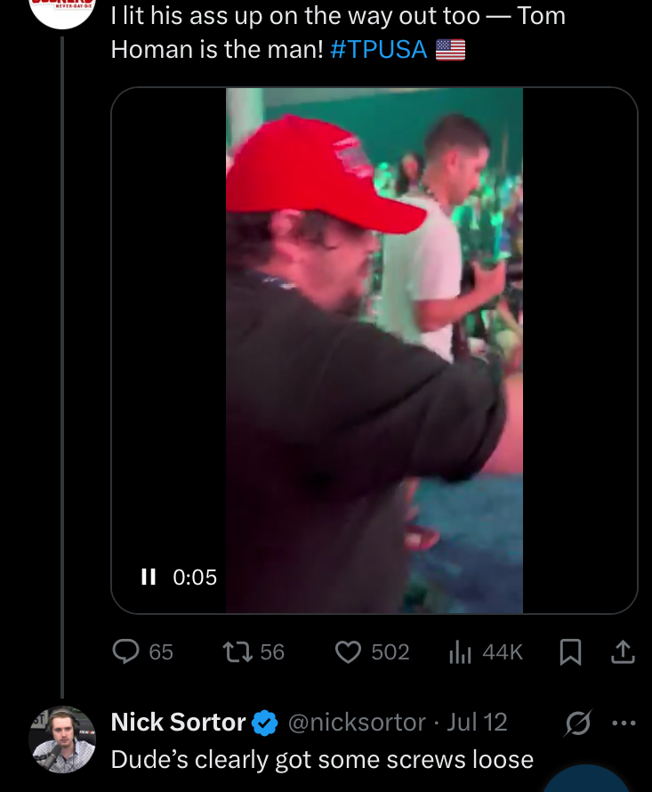Tap the share icon under the video
The image size is (652, 792).
(624, 652)
